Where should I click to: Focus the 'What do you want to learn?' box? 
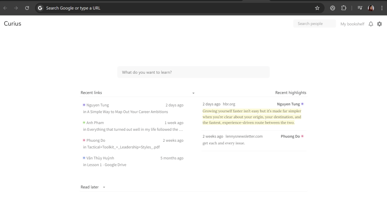point(193,72)
